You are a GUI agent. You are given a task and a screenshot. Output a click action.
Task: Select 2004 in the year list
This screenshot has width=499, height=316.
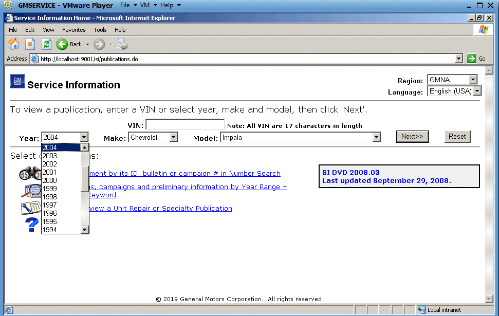click(61, 147)
